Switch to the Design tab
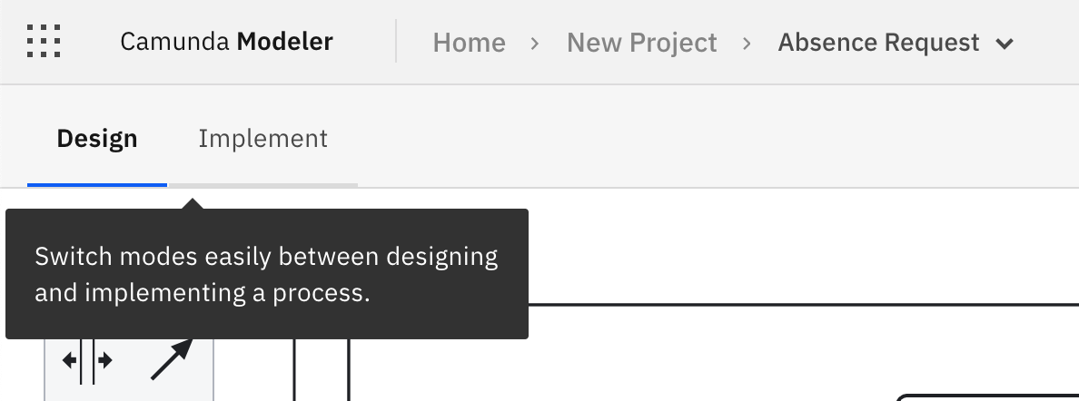This screenshot has height=401, width=1079. (x=97, y=139)
